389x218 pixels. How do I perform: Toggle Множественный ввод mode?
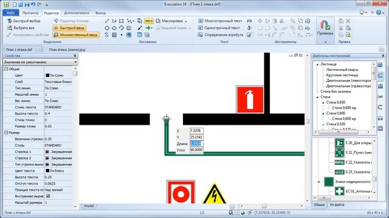coord(76,35)
